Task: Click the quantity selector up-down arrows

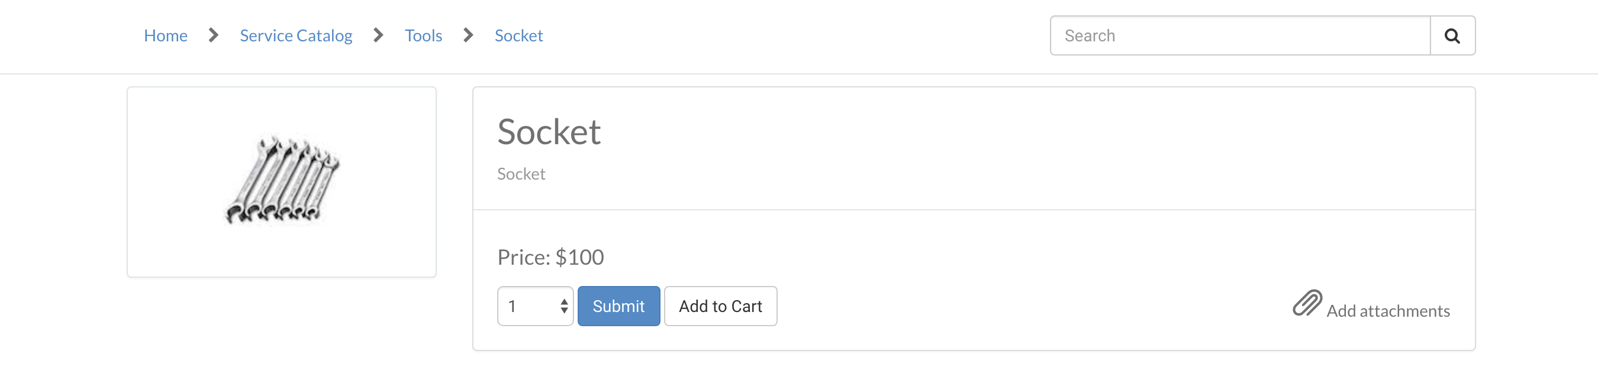Action: click(x=564, y=306)
